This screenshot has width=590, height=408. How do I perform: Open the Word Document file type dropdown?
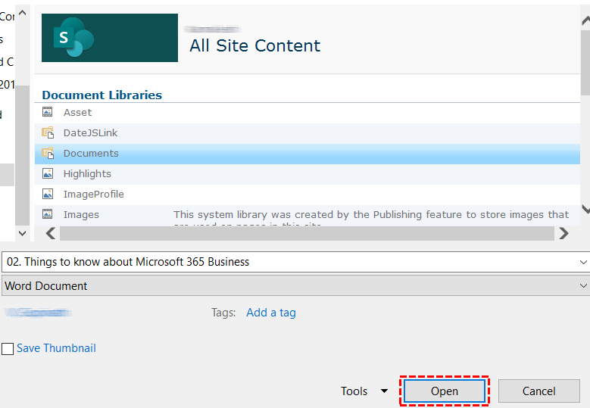point(582,286)
